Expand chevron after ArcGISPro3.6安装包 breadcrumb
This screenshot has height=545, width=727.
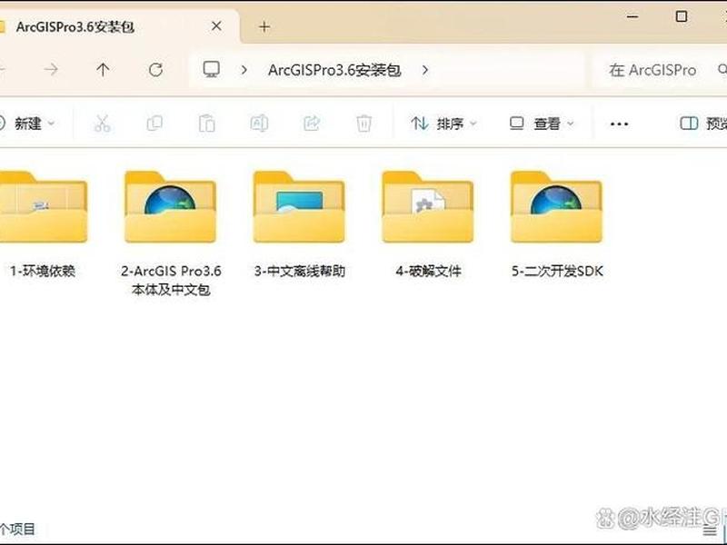pos(425,71)
